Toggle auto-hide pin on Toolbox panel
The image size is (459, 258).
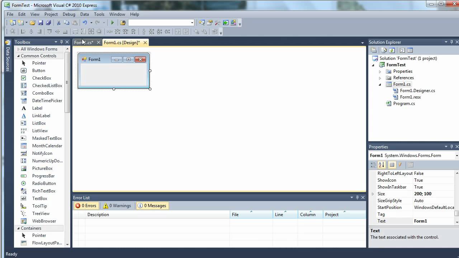pyautogui.click(x=61, y=42)
